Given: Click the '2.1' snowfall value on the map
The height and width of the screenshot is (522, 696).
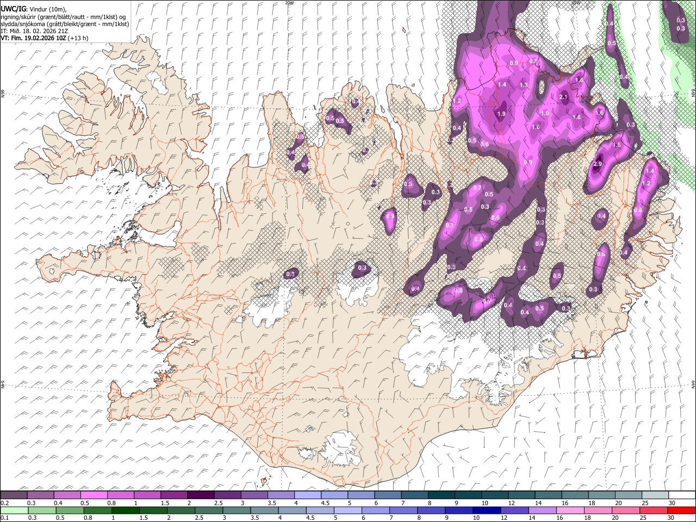Looking at the screenshot, I should 563,97.
